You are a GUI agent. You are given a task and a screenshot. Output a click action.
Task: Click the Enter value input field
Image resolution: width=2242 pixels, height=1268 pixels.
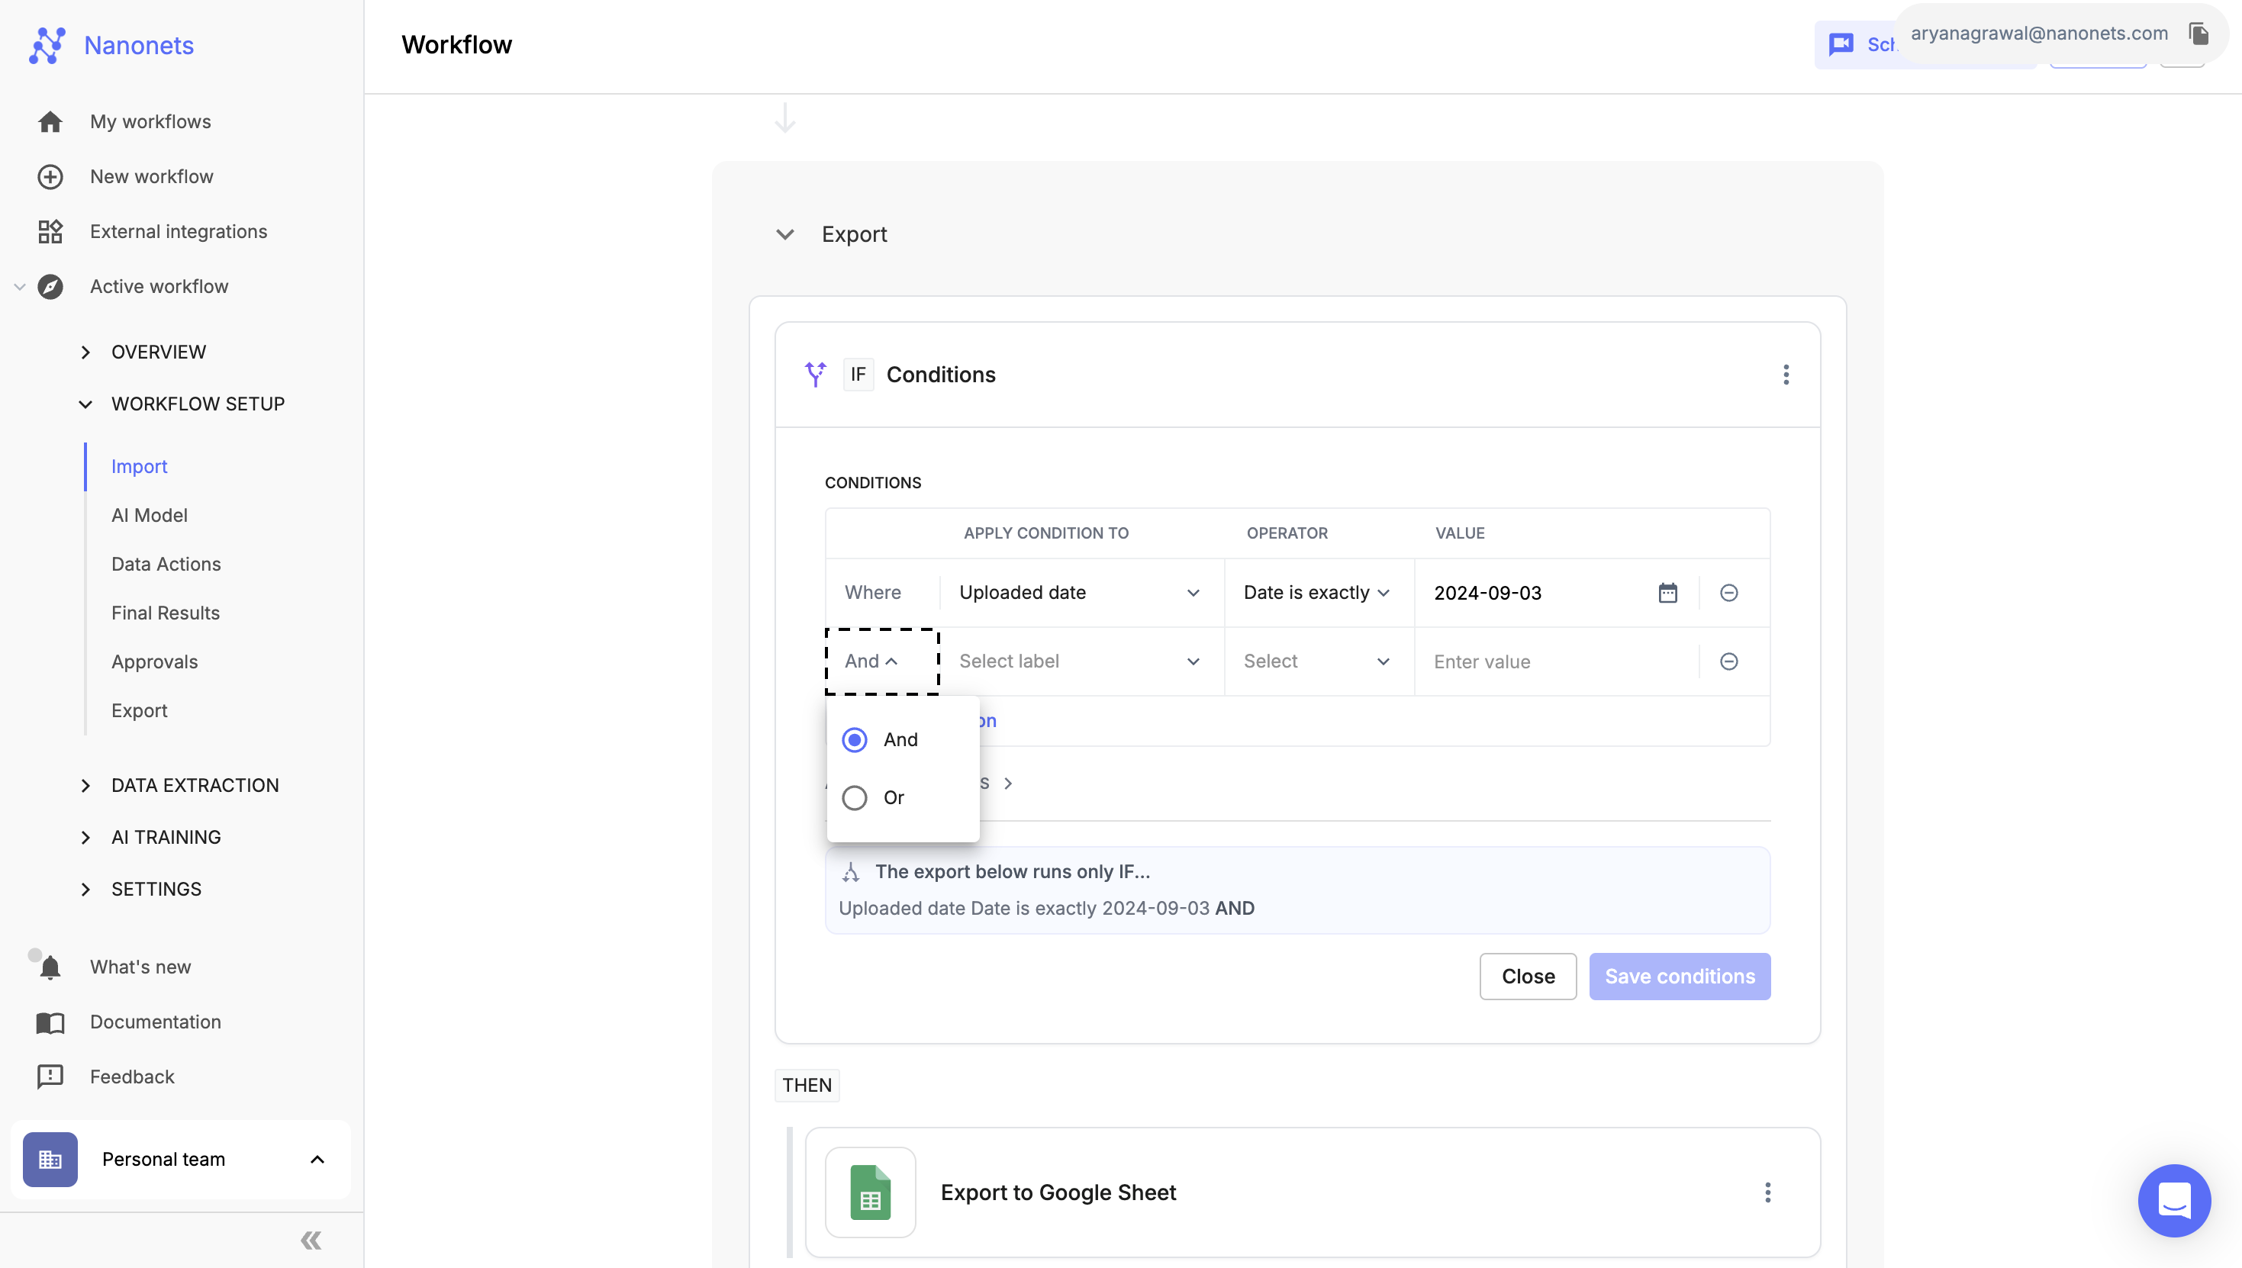click(1557, 662)
